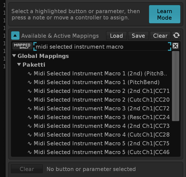
Task: Enable Learn Mode
Action: coord(164,14)
